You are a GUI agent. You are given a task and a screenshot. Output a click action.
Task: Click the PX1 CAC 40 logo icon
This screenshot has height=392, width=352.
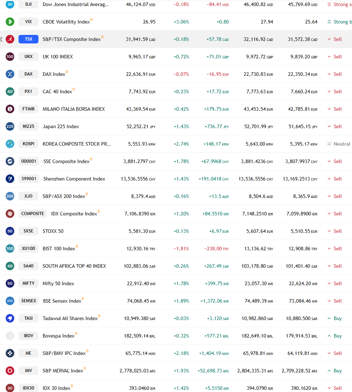[x=10, y=92]
